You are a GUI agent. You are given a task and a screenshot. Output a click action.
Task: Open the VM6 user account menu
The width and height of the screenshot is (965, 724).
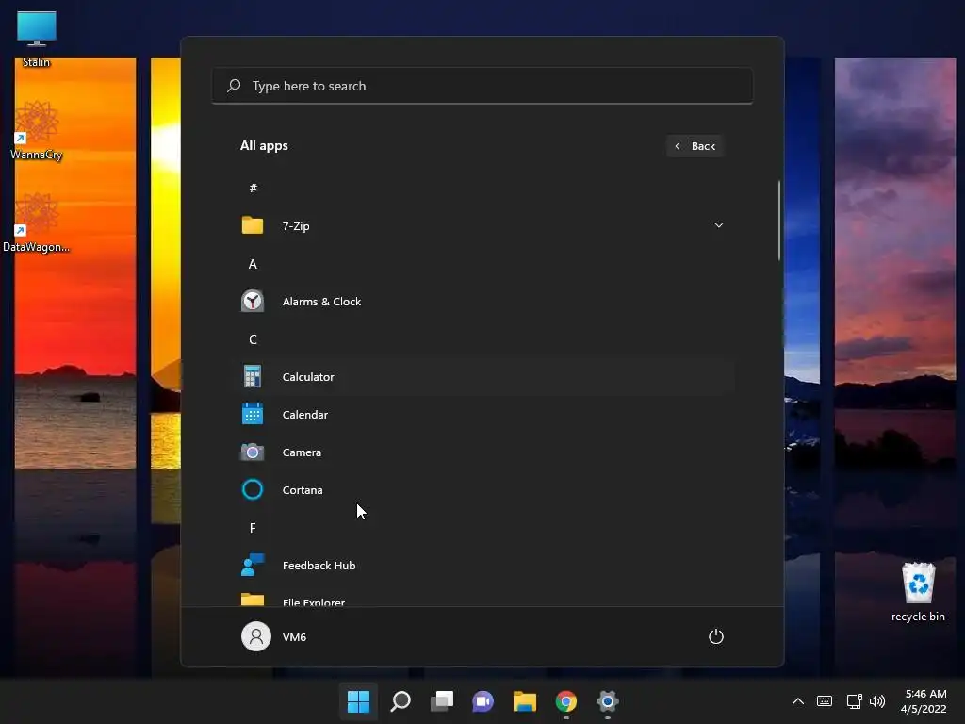click(x=274, y=636)
